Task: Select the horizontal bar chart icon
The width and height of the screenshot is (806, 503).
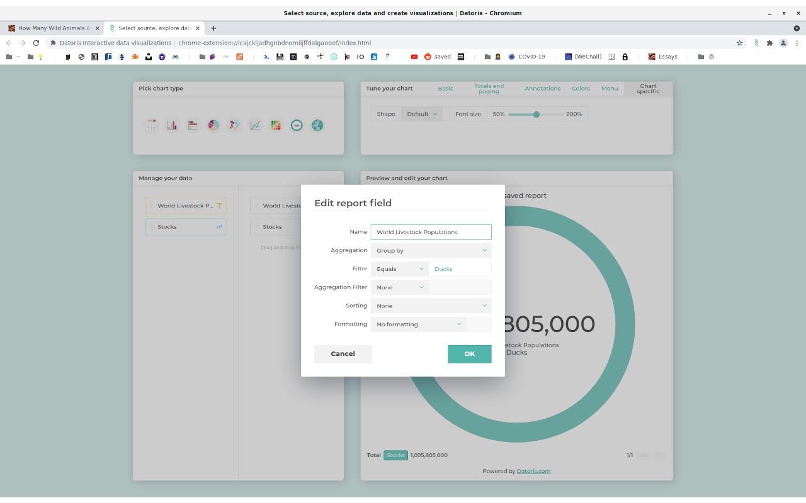Action: (x=193, y=125)
